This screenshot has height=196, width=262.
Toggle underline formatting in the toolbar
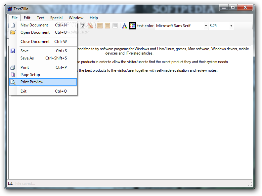(x=83, y=26)
